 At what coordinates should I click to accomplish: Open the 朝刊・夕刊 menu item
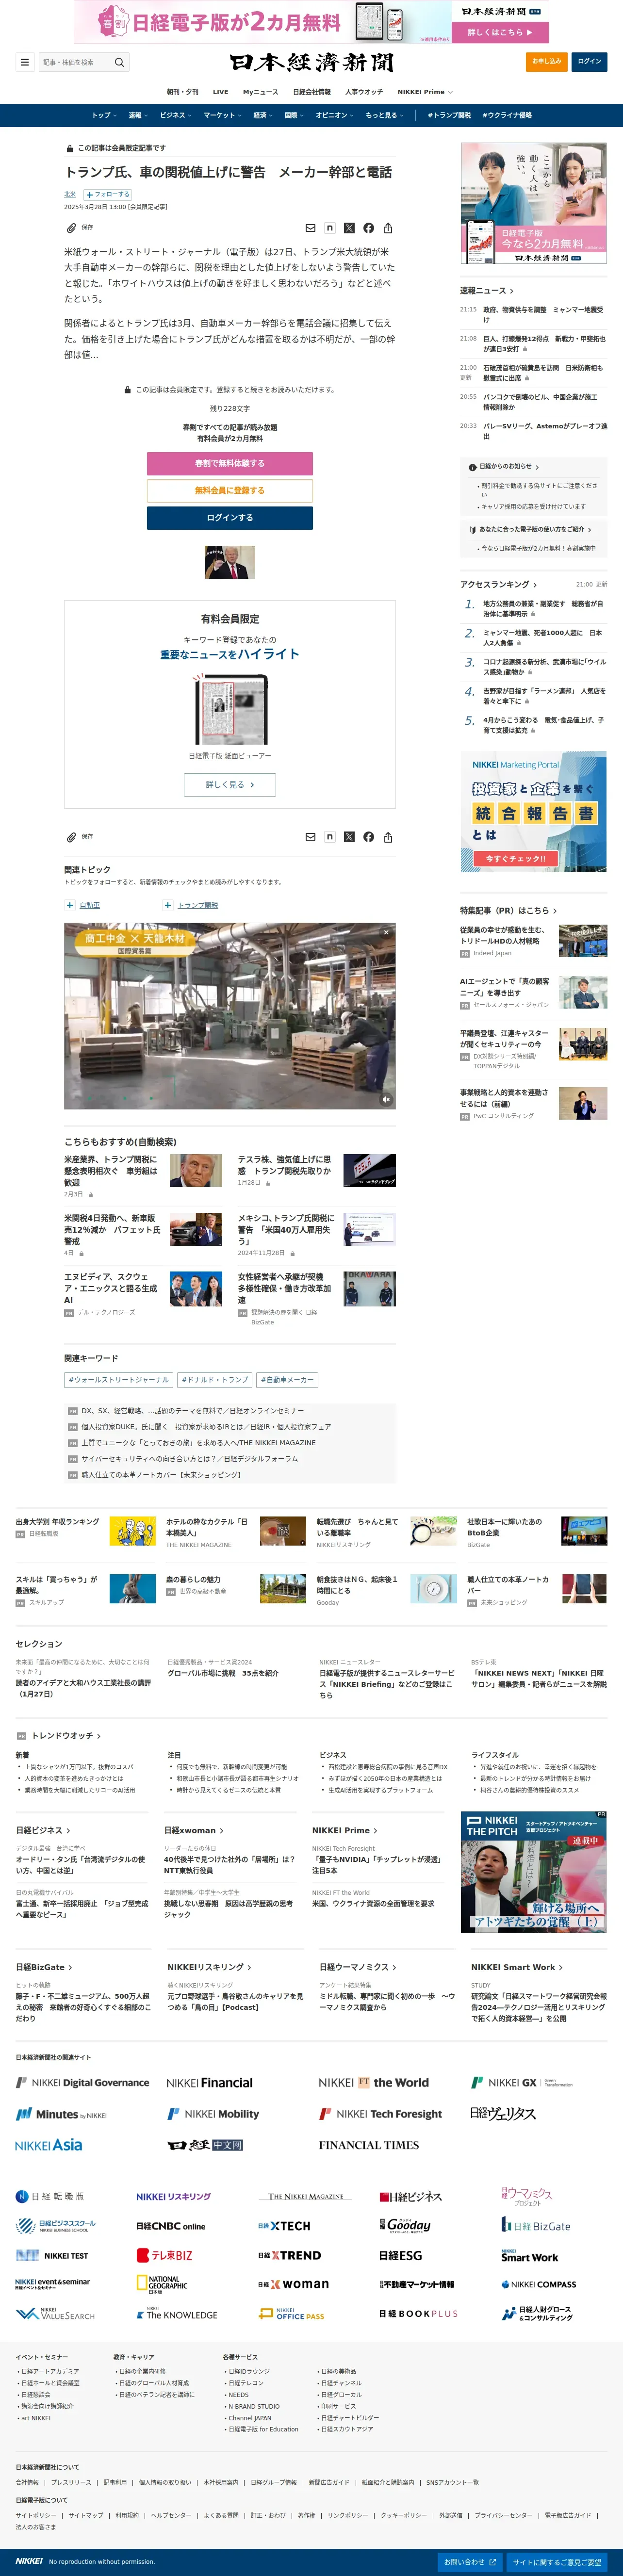coord(183,92)
